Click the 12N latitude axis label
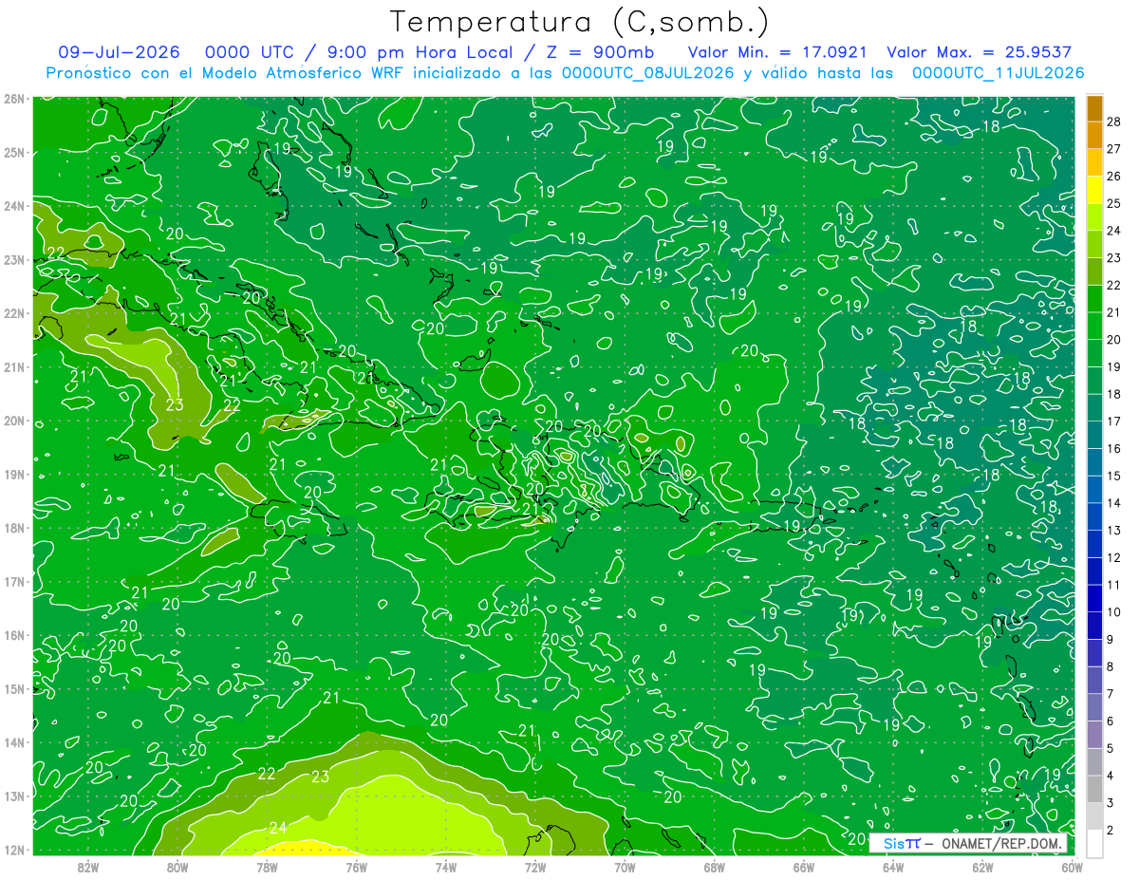Image resolution: width=1139 pixels, height=880 pixels. (x=13, y=850)
